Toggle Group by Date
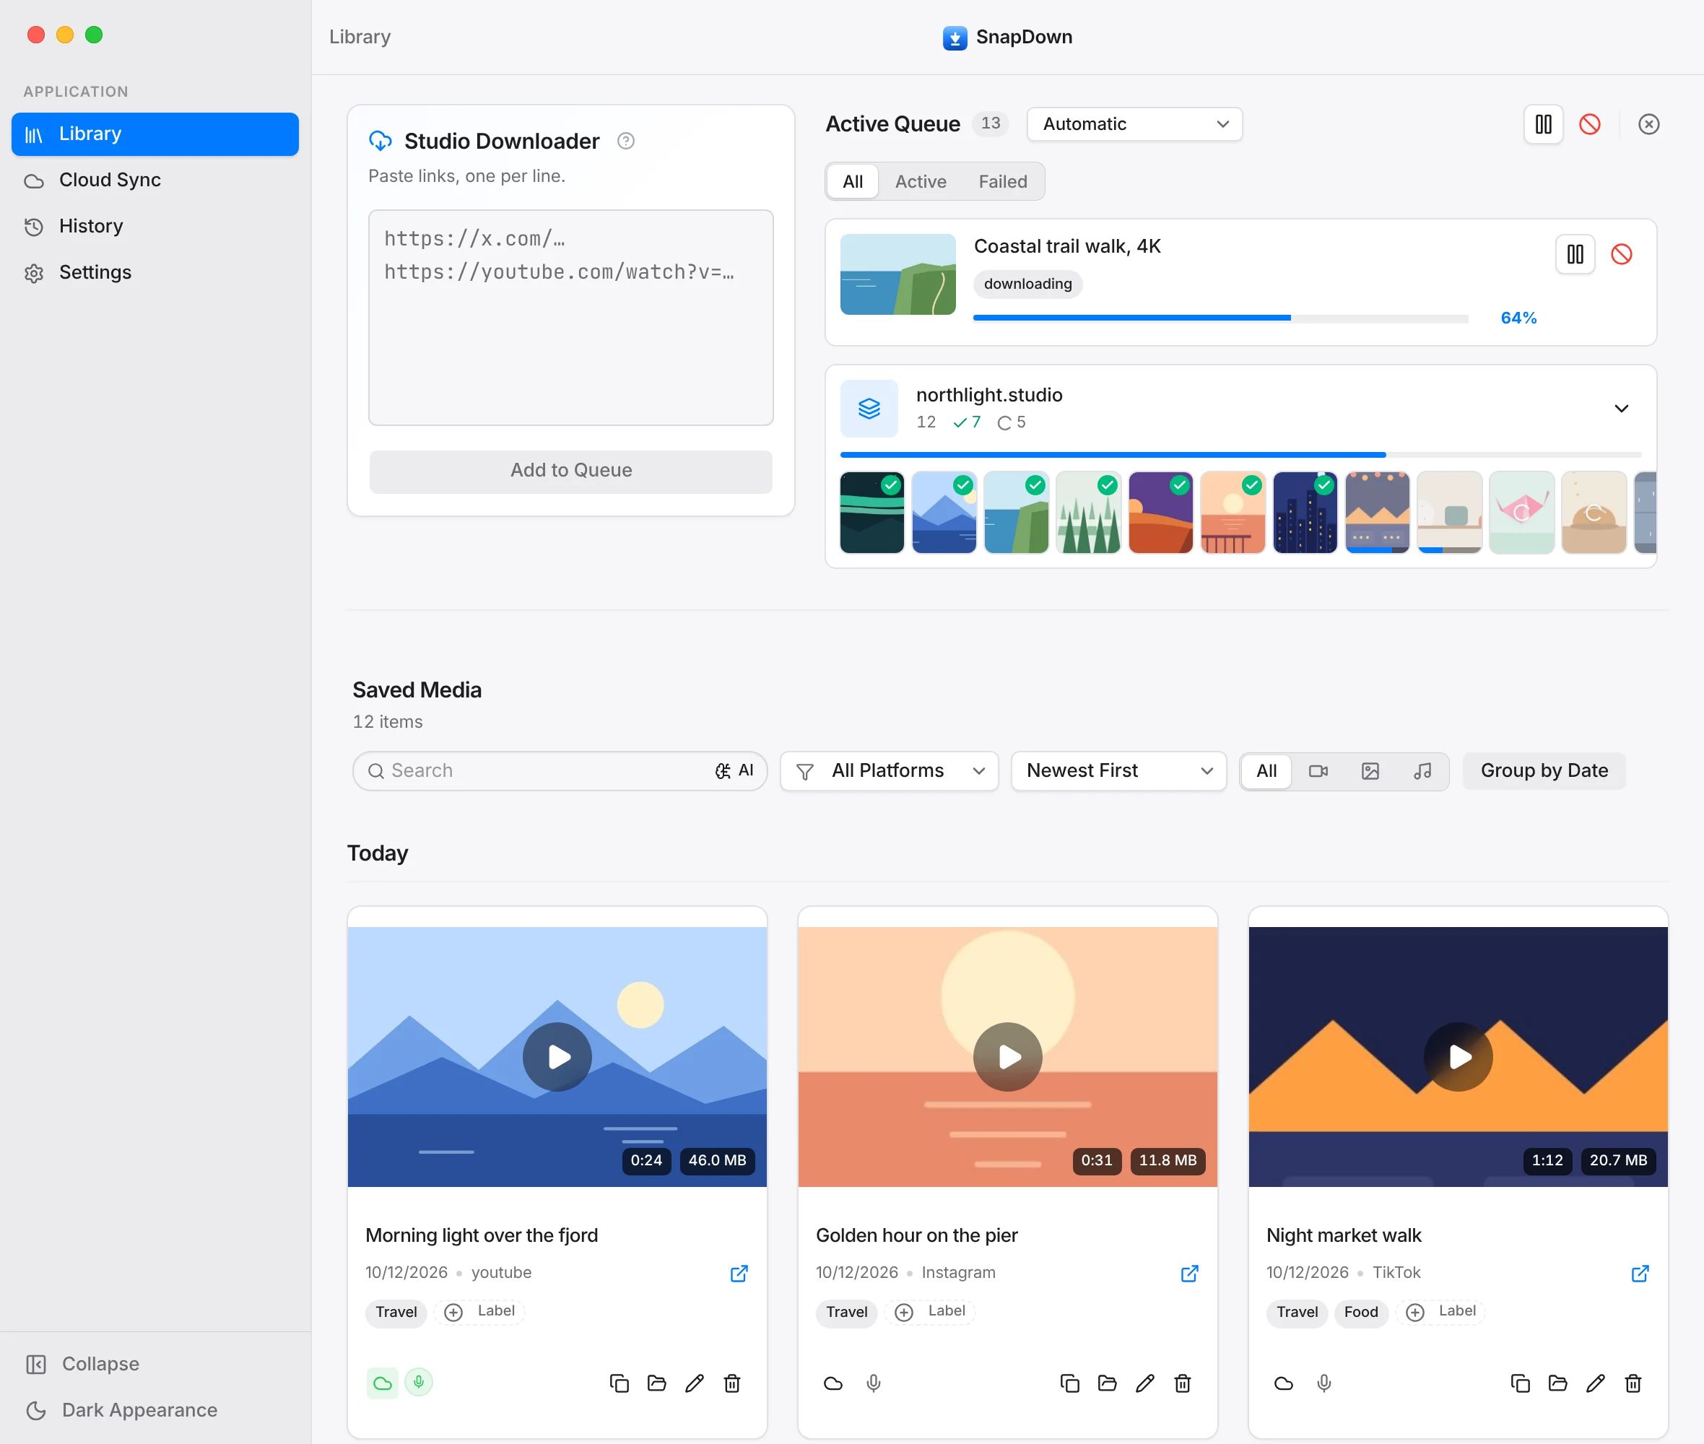 point(1544,771)
